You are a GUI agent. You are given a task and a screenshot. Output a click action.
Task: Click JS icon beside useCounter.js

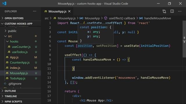point(9,47)
